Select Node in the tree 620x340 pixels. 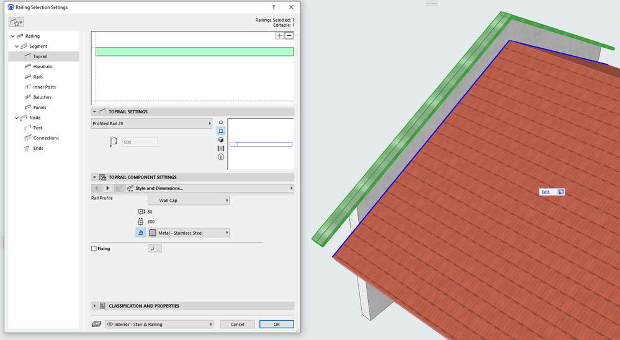click(x=35, y=118)
